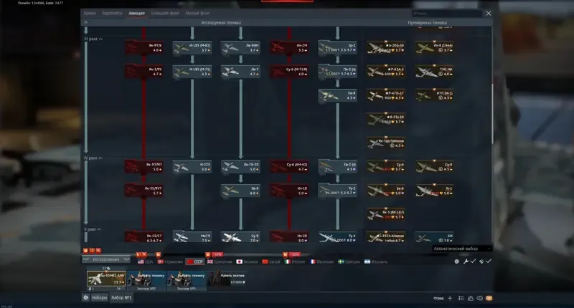Viewport: 574px width, 308px height.
Task: Switch nation to Франция
Action: tap(321, 261)
